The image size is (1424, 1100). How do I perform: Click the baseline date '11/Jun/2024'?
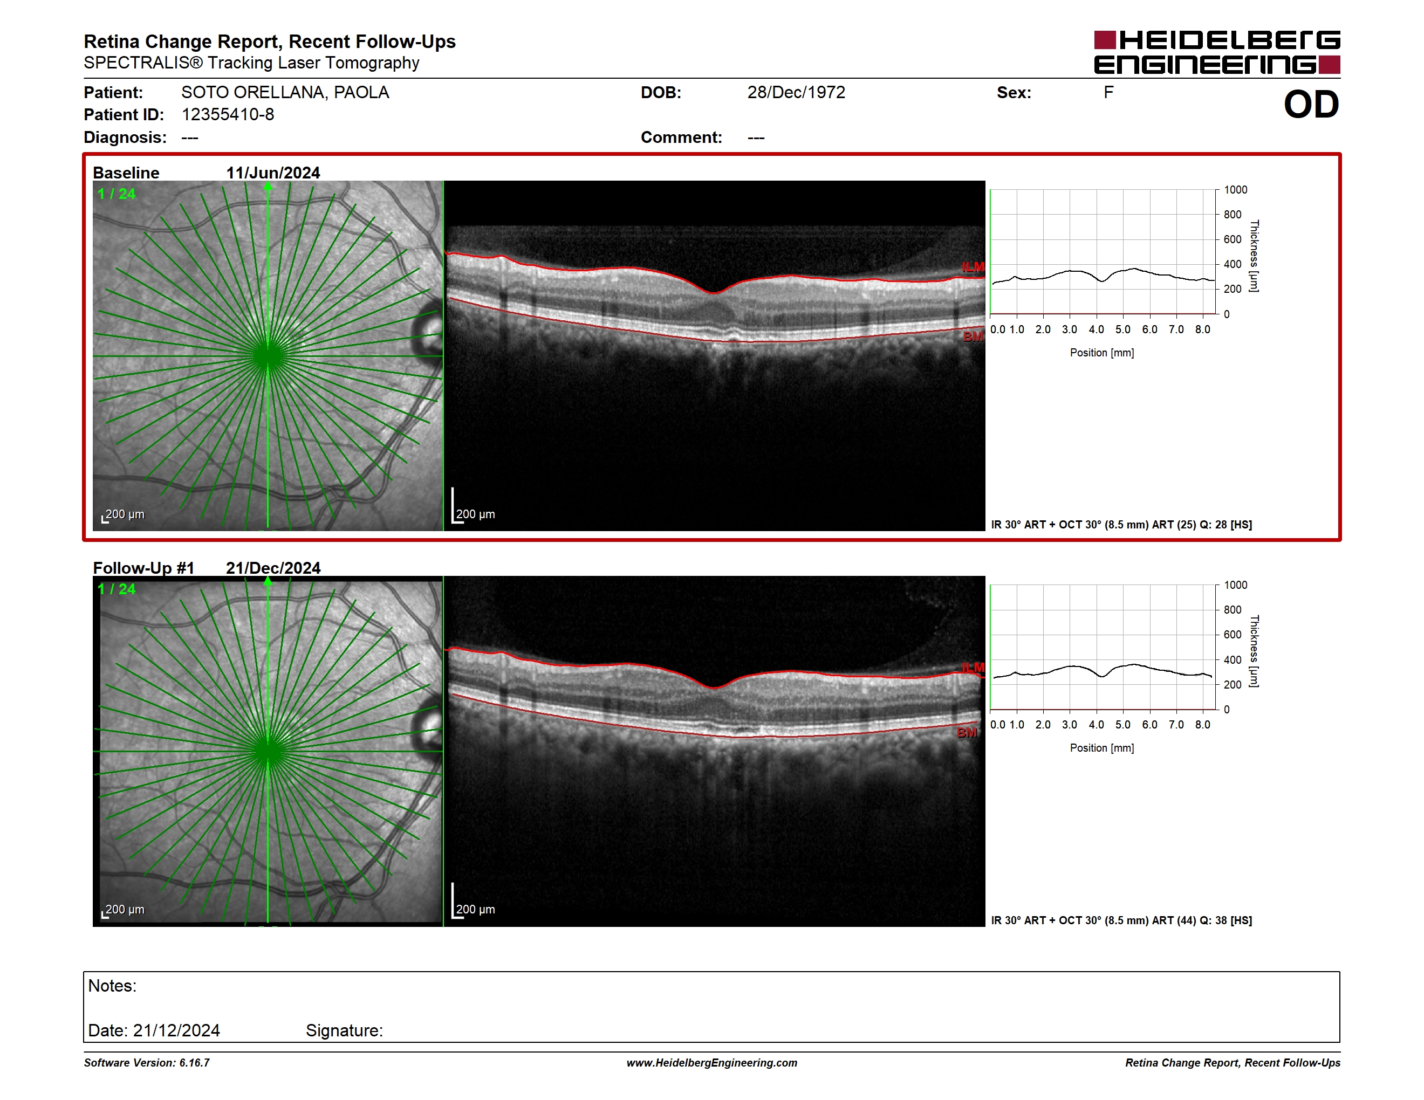click(x=273, y=173)
